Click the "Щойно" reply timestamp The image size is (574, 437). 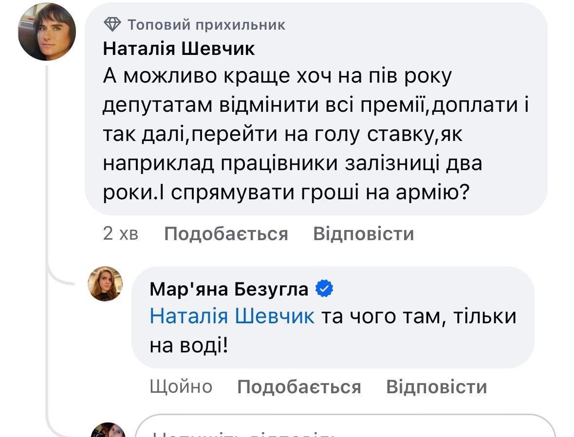181,387
